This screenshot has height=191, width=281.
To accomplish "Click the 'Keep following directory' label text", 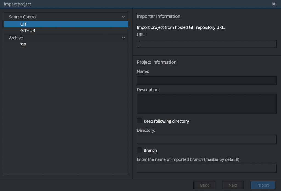I will tap(166, 121).
